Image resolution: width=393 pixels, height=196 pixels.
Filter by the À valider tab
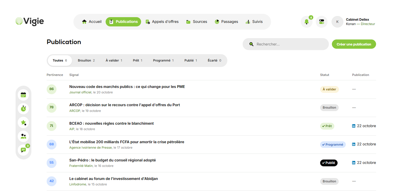pos(114,60)
